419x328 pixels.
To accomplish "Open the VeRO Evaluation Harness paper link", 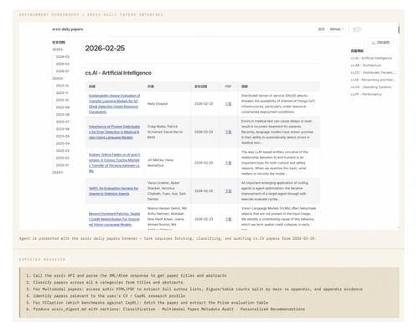I will point(114,191).
